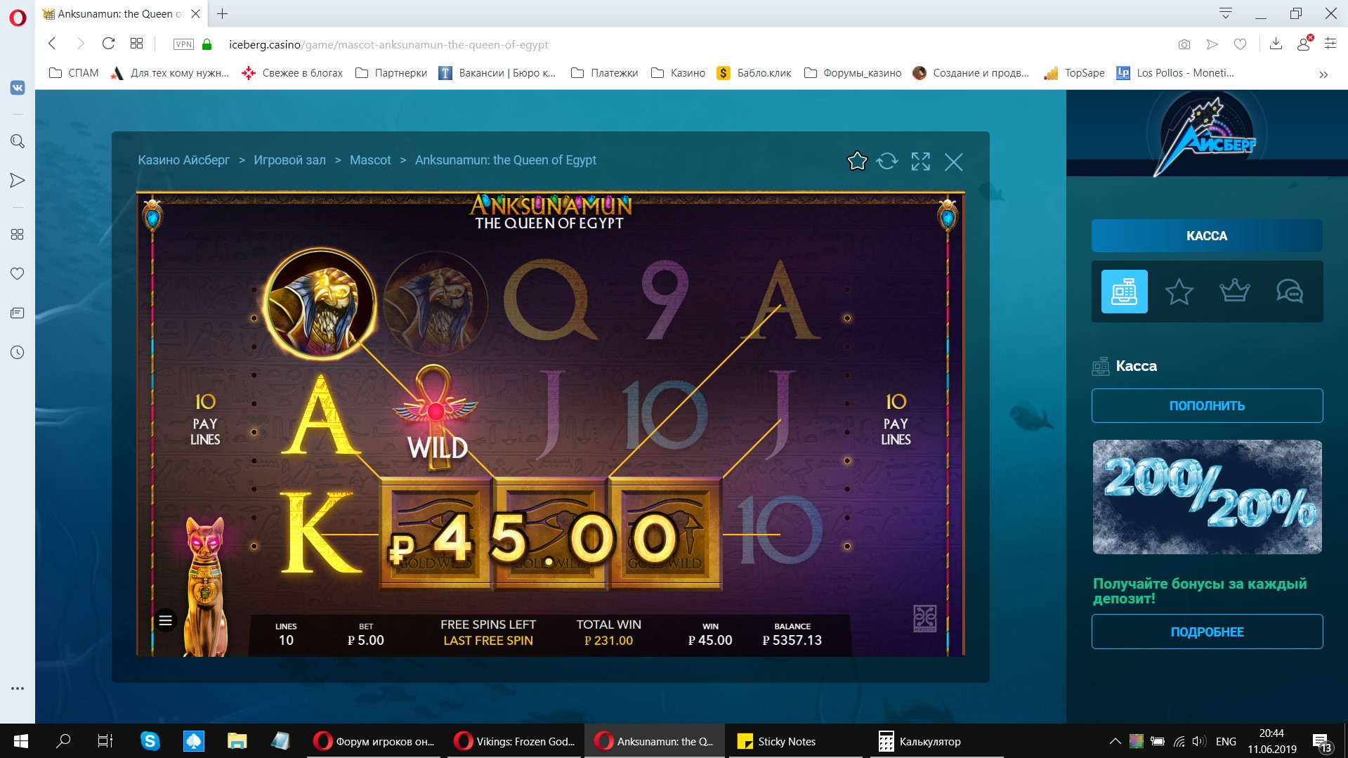This screenshot has width=1348, height=758.
Task: Open the Платежки bookmarks folder
Action: click(x=605, y=73)
